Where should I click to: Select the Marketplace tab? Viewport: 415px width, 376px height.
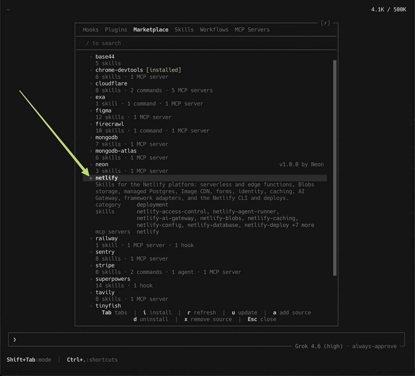click(x=151, y=30)
